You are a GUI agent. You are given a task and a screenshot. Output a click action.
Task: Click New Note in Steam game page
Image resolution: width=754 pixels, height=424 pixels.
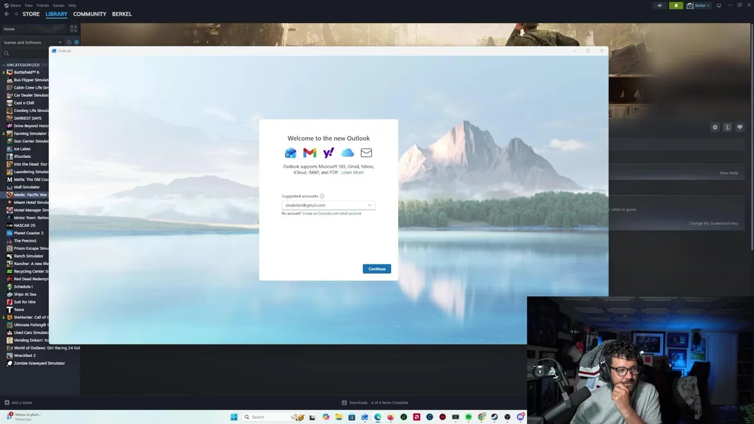(729, 173)
